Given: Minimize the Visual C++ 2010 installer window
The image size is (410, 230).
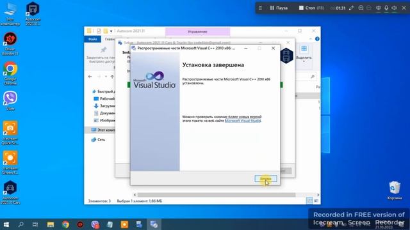Looking at the screenshot, I should click(x=245, y=49).
